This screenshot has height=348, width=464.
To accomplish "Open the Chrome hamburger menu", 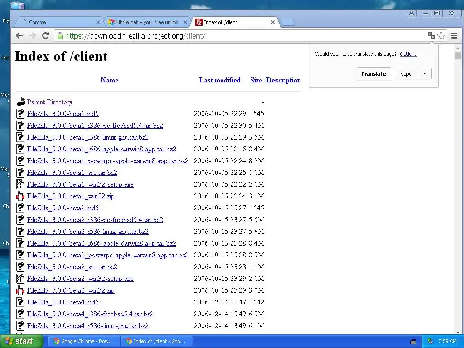I will 454,36.
